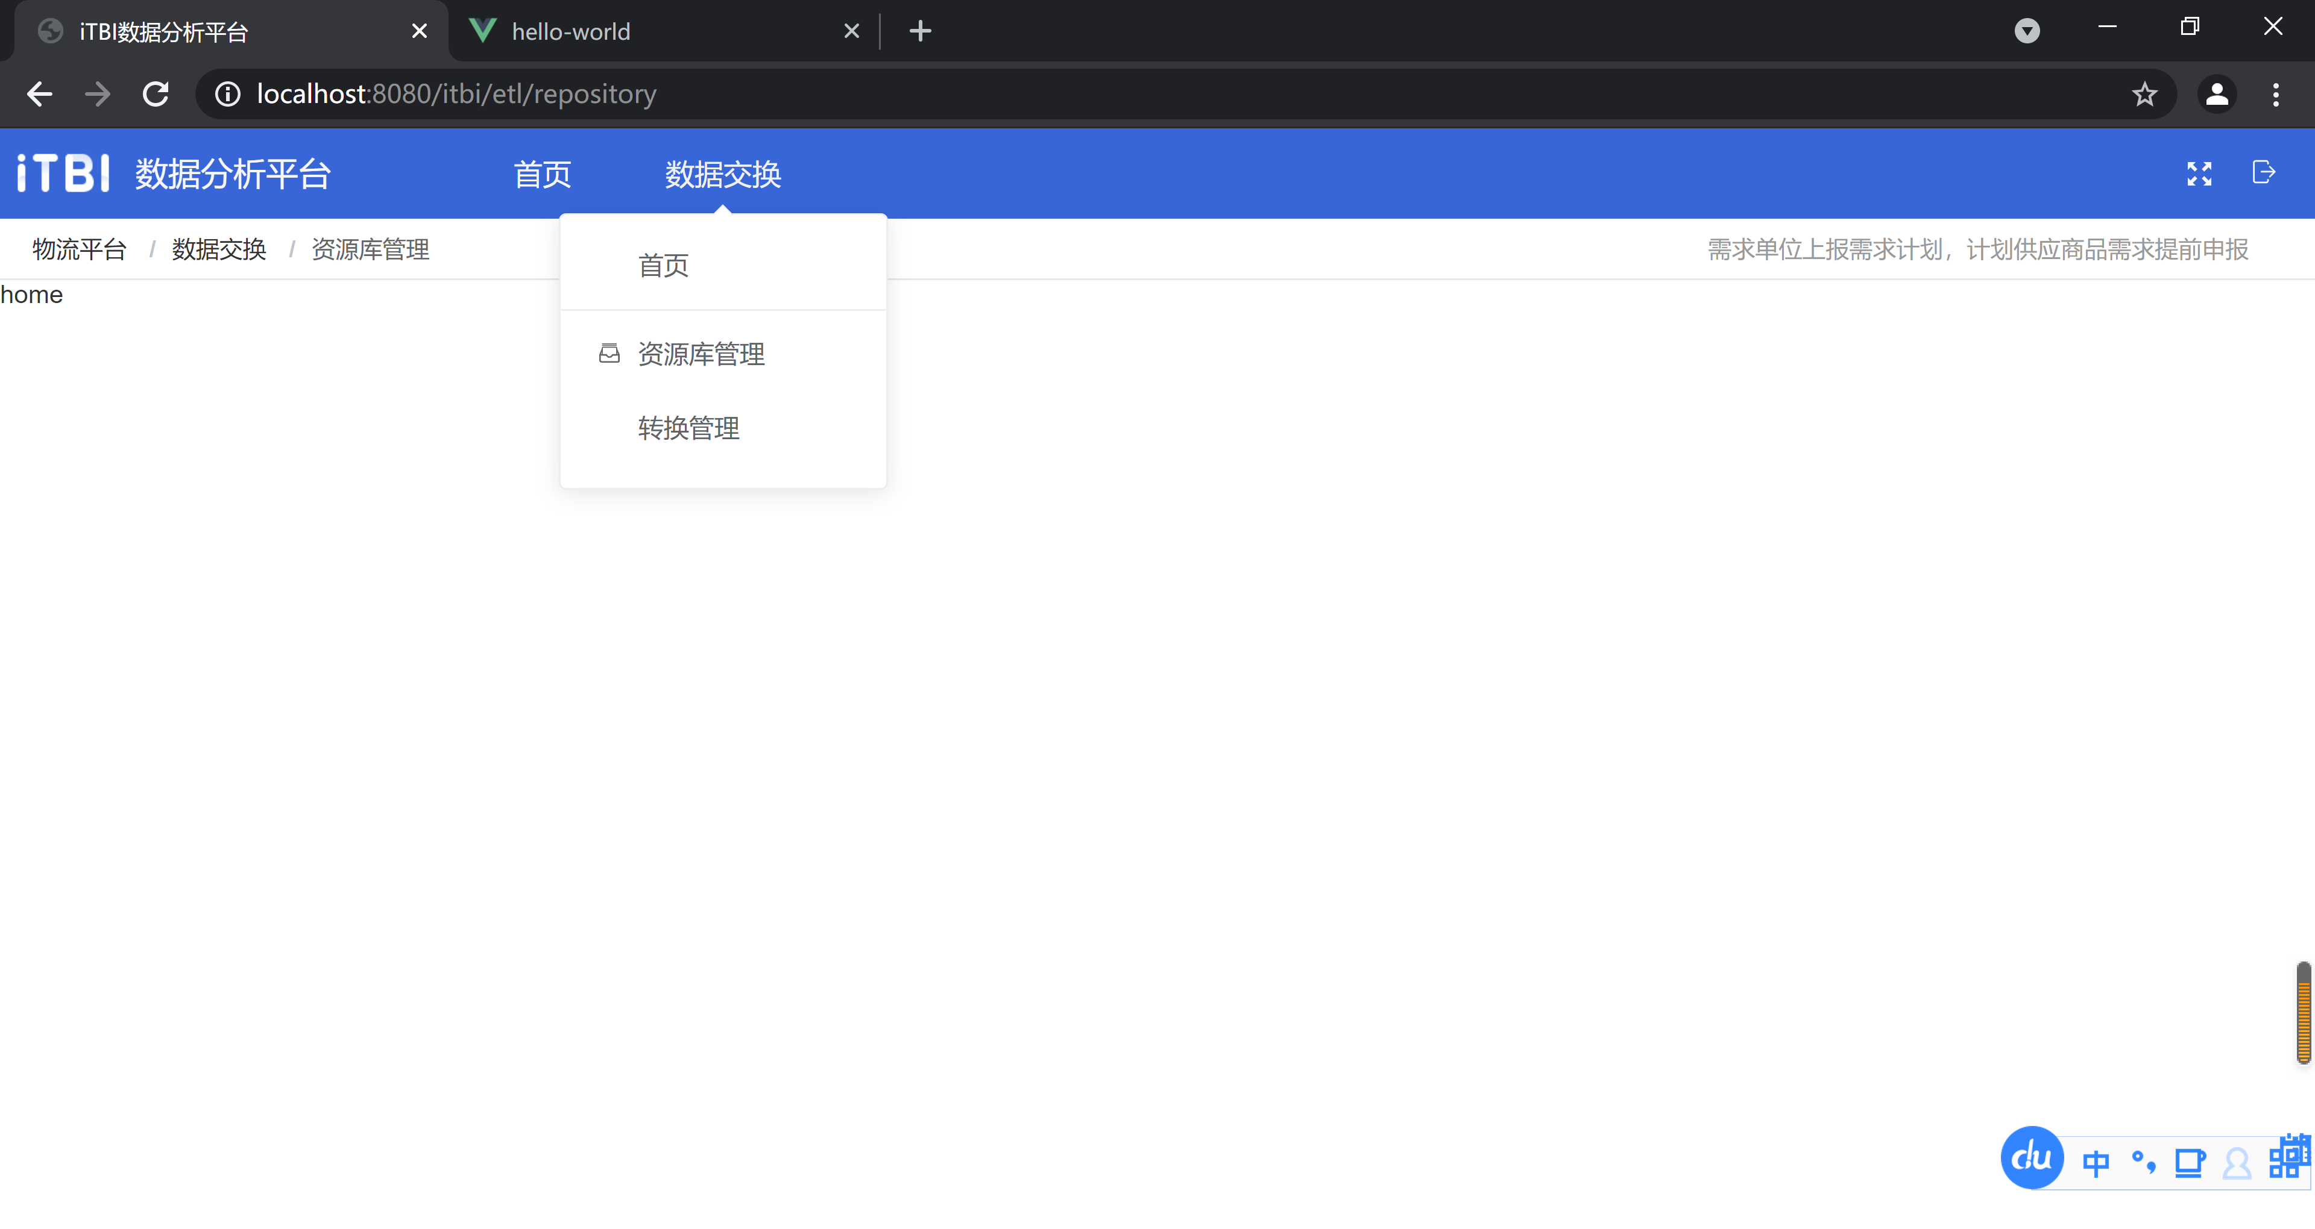
Task: Click 资源库管理 breadcrumb item
Action: 370,249
